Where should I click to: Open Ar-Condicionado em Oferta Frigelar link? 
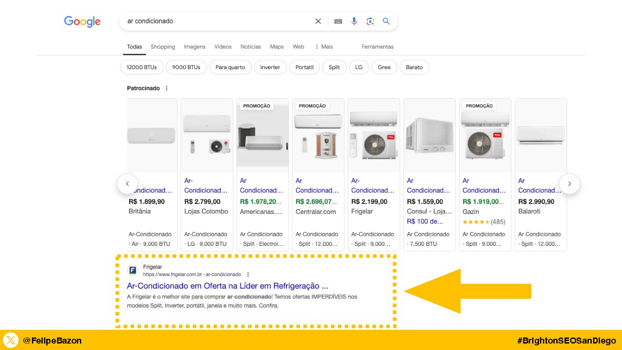pos(227,286)
